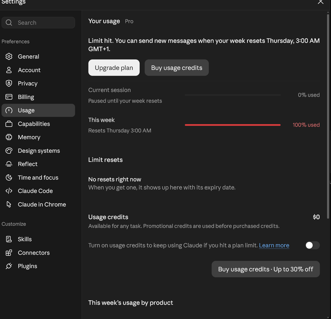The image size is (331, 319).
Task: Open the Connectors section
Action: [x=38, y=252]
